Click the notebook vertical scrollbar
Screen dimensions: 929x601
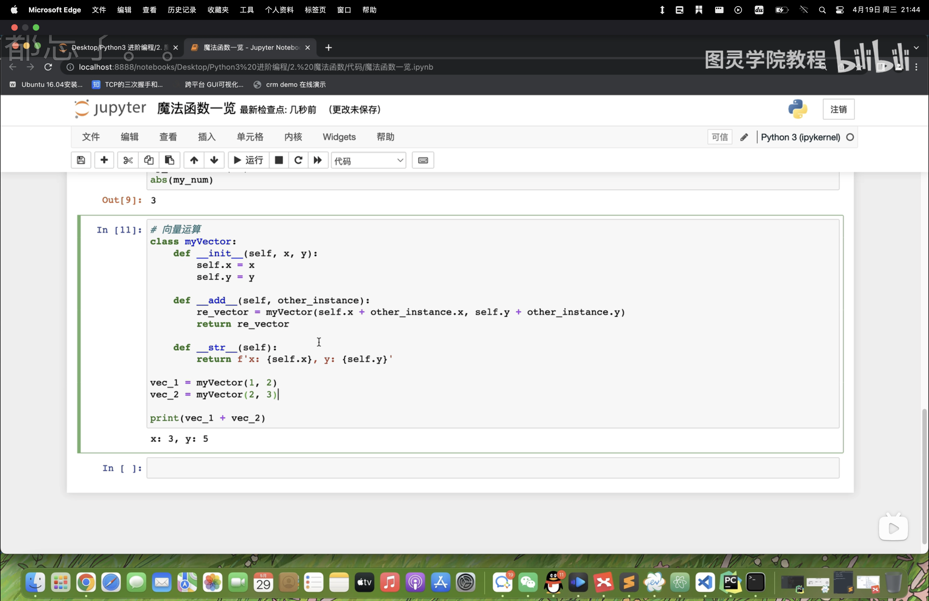point(924,476)
